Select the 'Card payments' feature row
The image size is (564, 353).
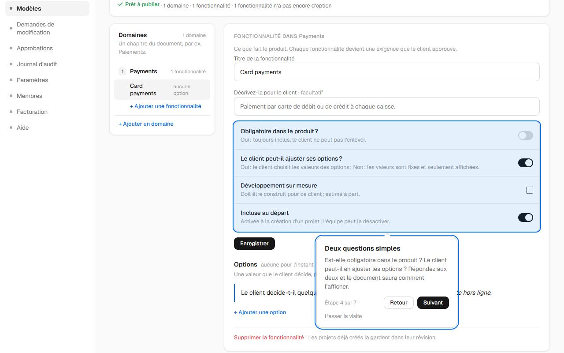[x=162, y=90]
